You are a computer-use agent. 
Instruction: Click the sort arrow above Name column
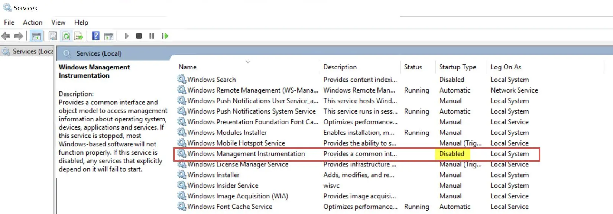pos(248,62)
